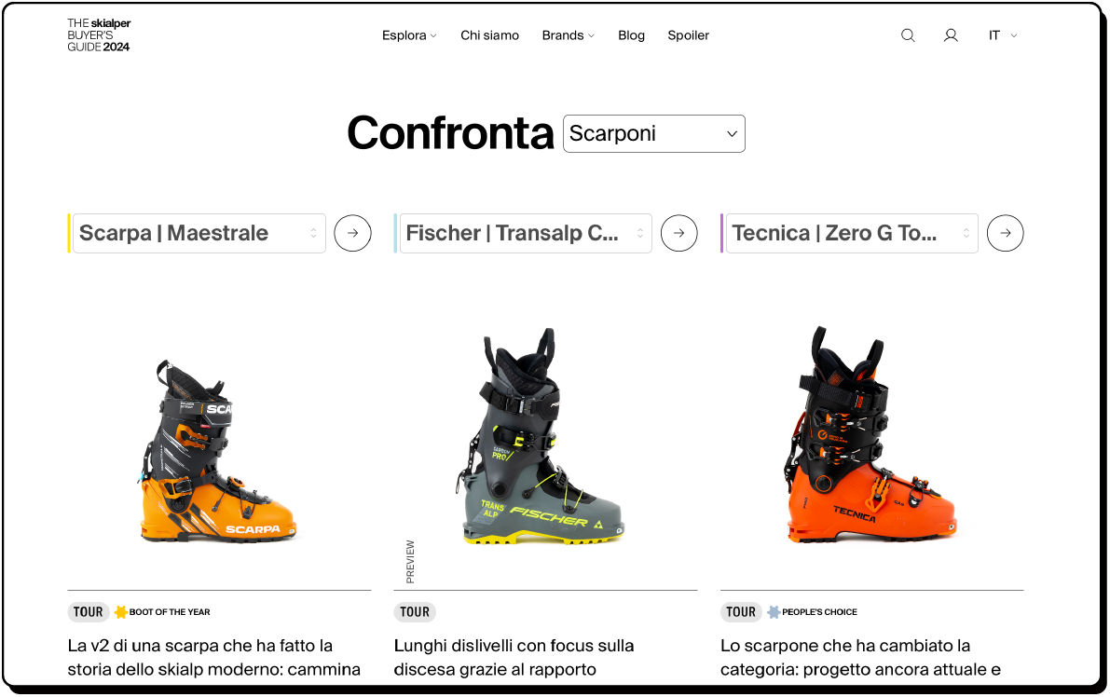This screenshot has height=697, width=1110.
Task: Open the Scarpa | Maestrale product selector
Action: point(199,233)
